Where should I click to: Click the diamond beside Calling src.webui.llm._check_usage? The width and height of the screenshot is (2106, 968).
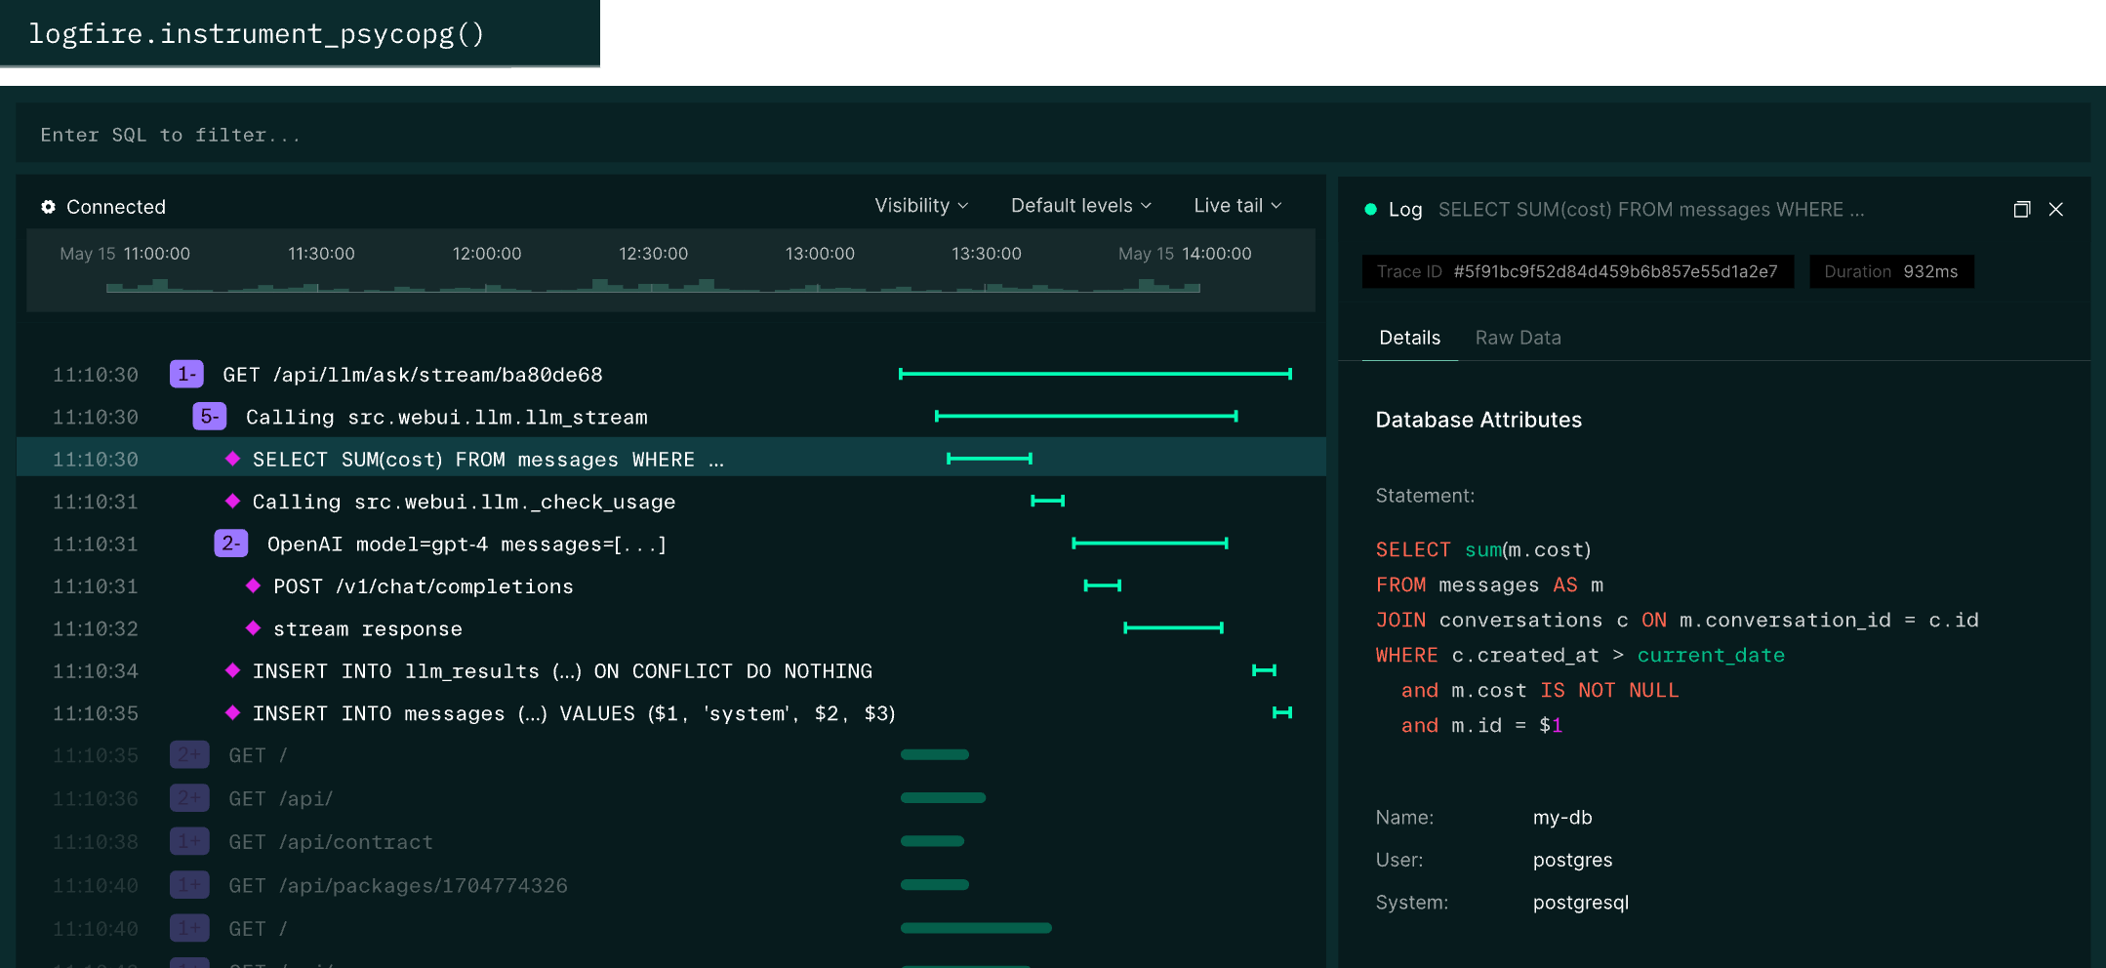tap(232, 501)
